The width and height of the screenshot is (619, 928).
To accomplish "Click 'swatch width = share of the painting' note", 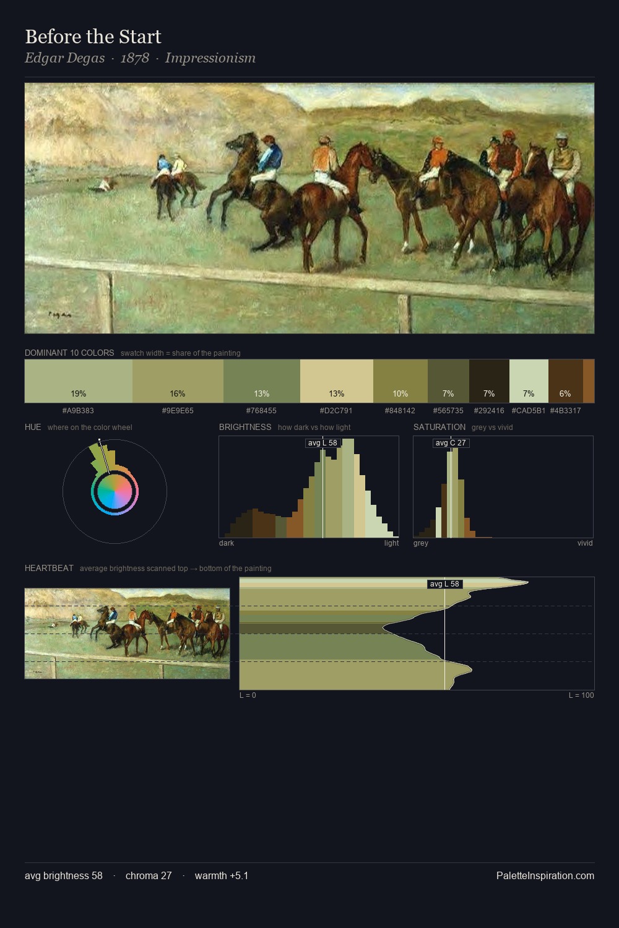I will pos(181,353).
